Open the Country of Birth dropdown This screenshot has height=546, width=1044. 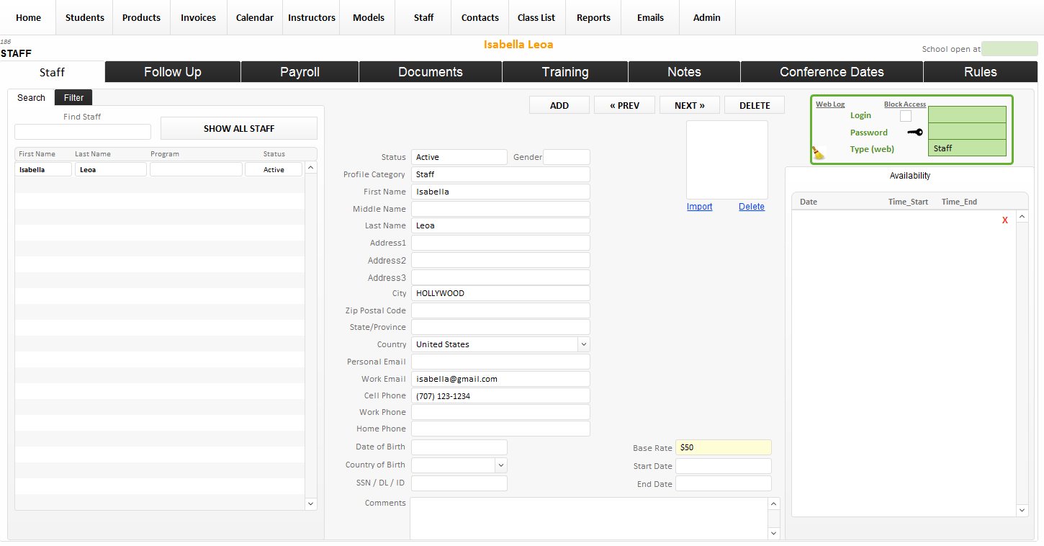pos(501,465)
